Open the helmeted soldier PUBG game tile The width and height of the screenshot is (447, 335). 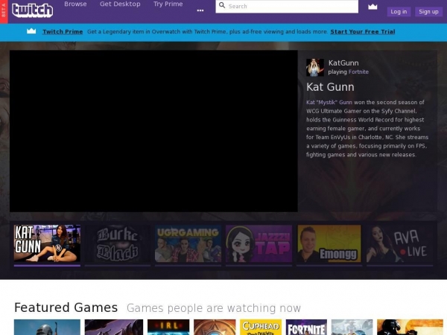tap(47, 327)
